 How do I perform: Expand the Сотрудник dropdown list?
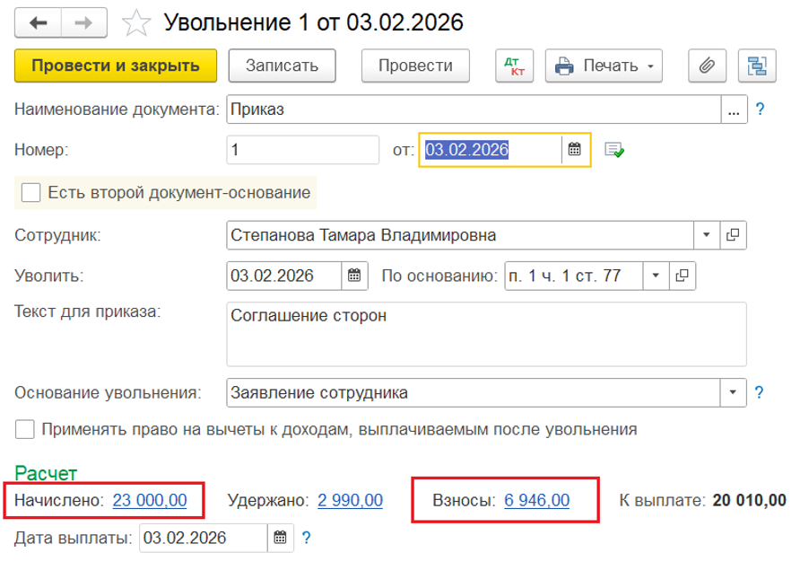pyautogui.click(x=707, y=235)
